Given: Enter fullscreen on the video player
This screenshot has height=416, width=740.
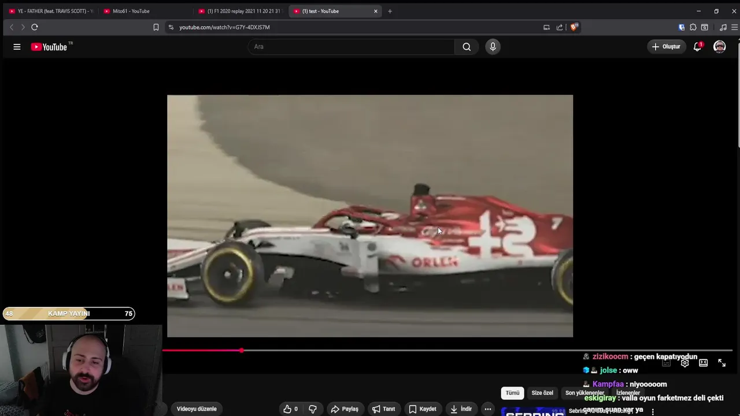Looking at the screenshot, I should [x=721, y=363].
